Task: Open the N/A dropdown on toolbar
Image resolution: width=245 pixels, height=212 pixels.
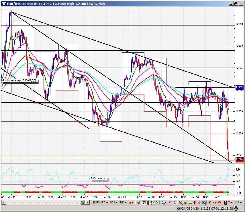Action: pos(238,203)
